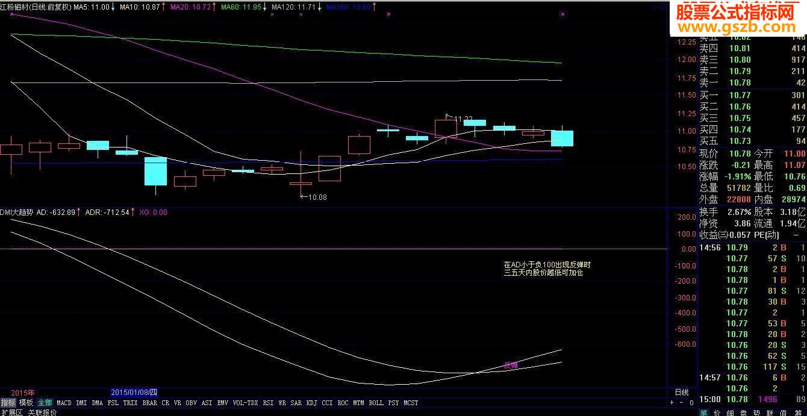This screenshot has height=416, width=807.
Task: Switch to the MCST indicator
Action: pyautogui.click(x=411, y=403)
